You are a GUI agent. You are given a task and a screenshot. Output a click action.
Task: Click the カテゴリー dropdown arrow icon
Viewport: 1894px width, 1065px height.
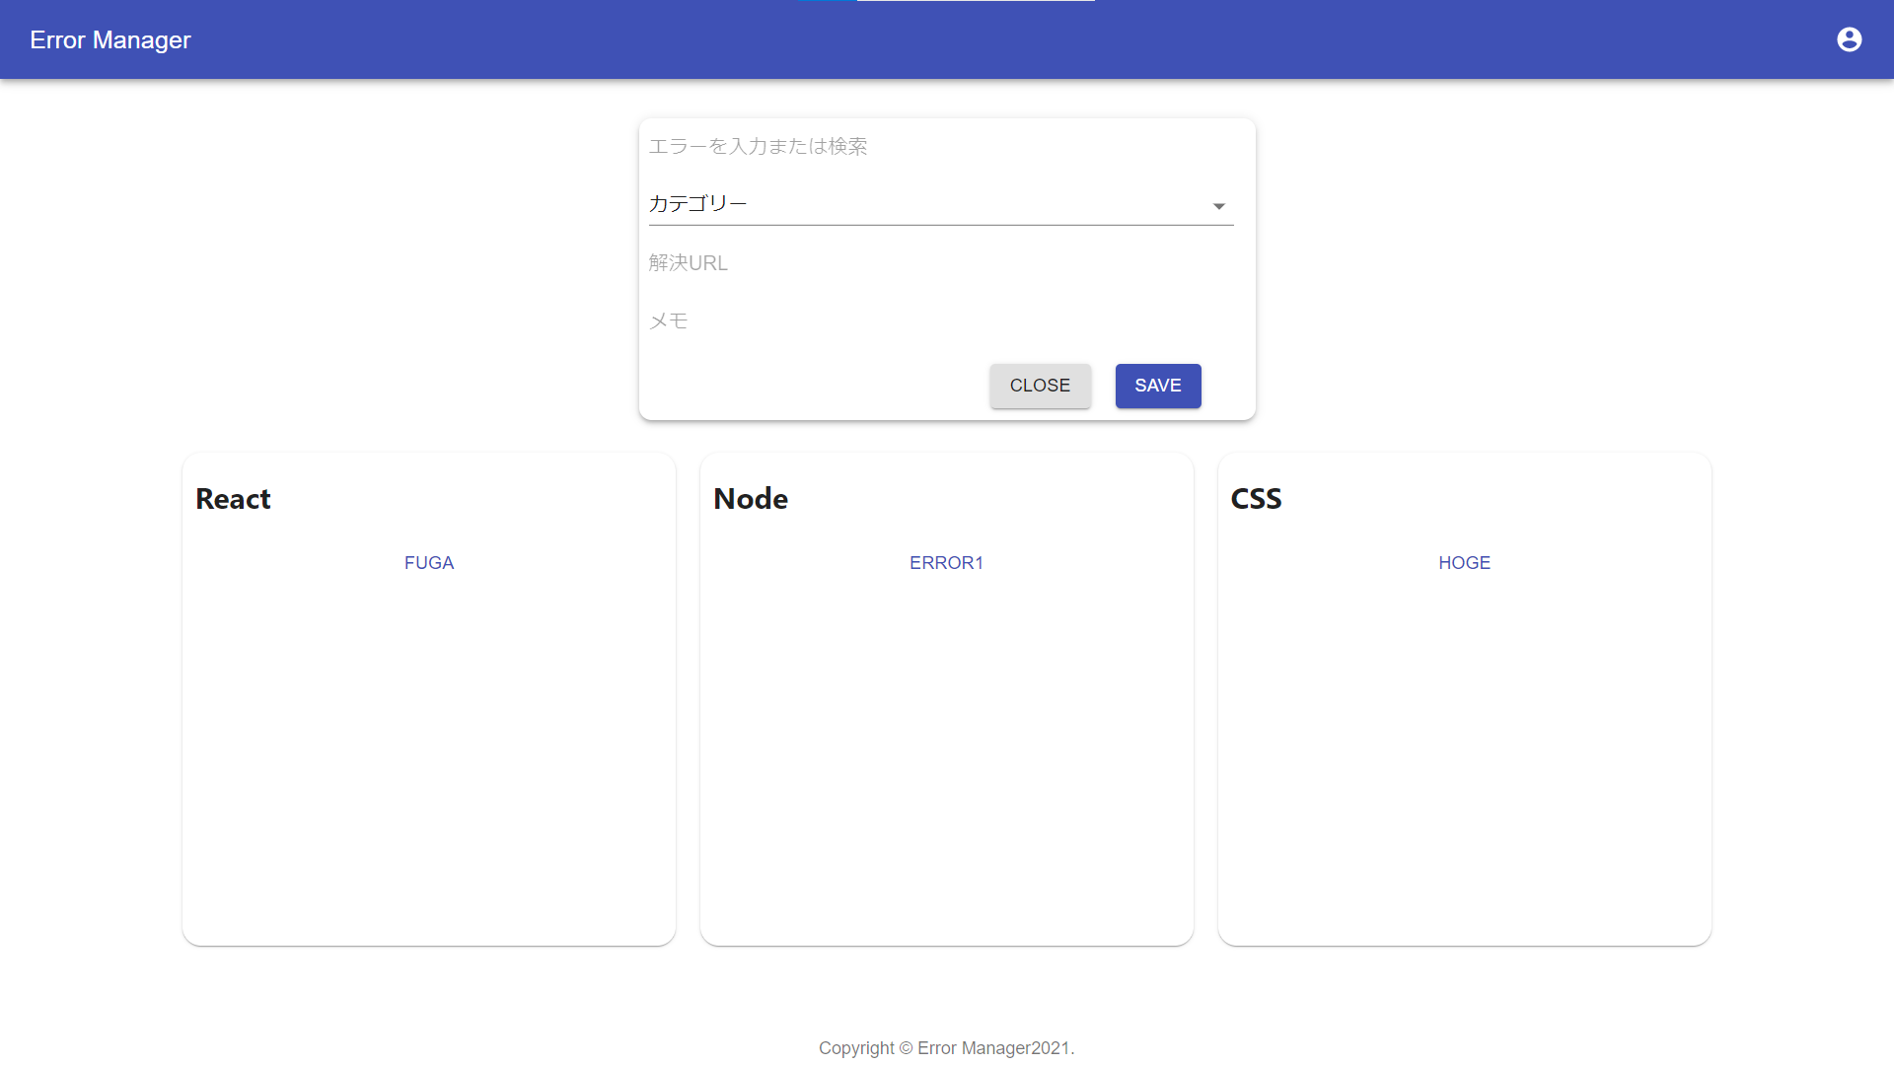[1218, 206]
